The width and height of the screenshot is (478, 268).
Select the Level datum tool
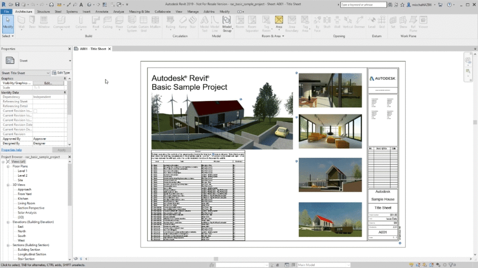pos(372,22)
